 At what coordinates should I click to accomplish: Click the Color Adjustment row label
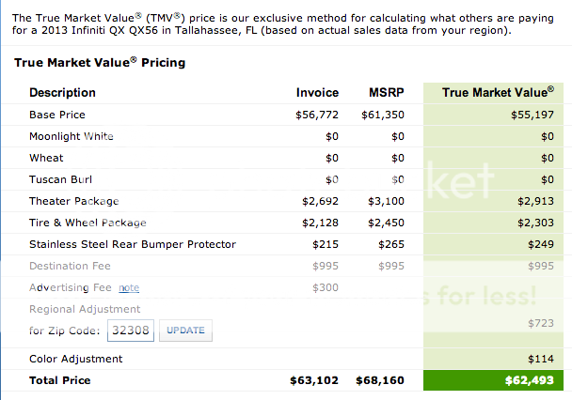[76, 360]
